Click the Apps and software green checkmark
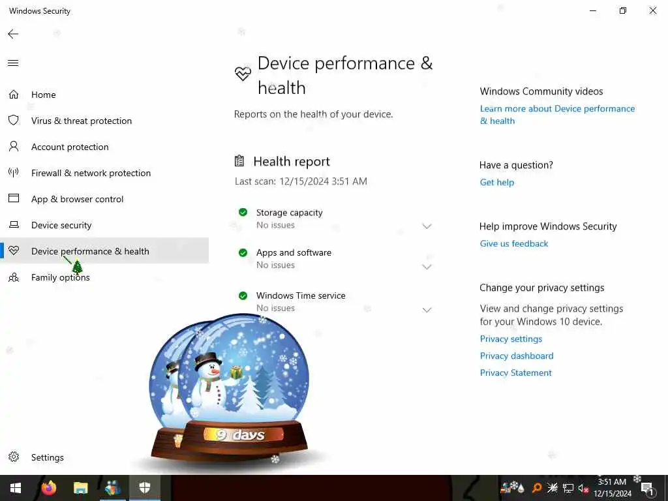 click(243, 252)
